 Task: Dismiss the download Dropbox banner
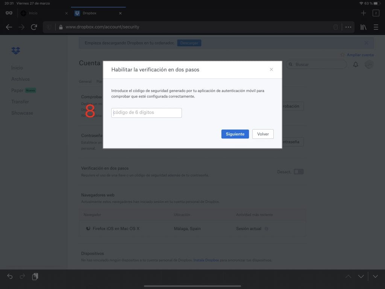point(366,43)
